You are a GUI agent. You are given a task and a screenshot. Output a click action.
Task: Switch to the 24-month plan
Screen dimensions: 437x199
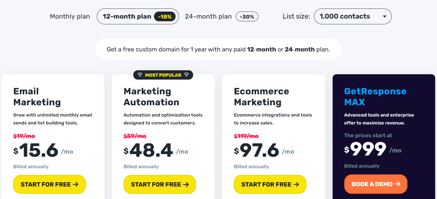coord(208,16)
